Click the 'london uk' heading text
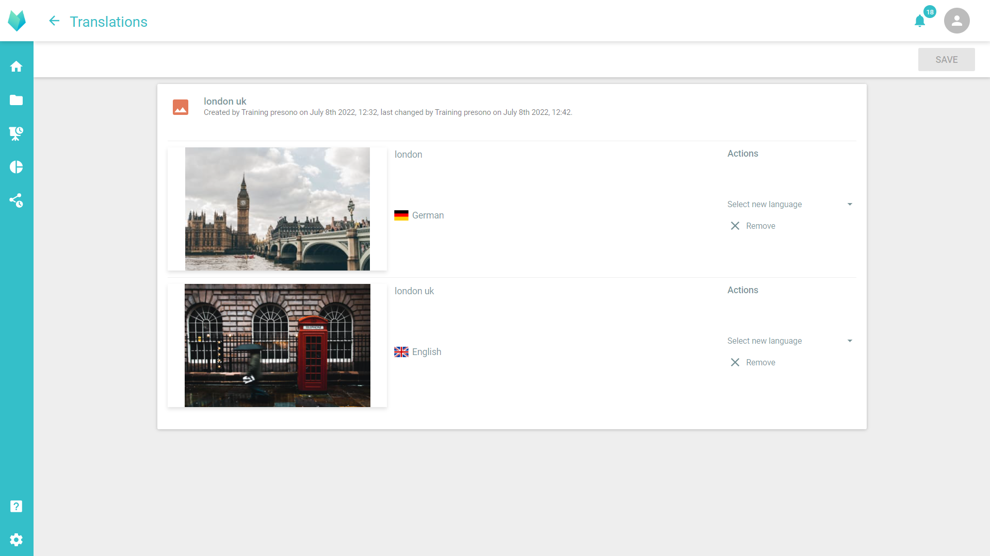 (225, 102)
